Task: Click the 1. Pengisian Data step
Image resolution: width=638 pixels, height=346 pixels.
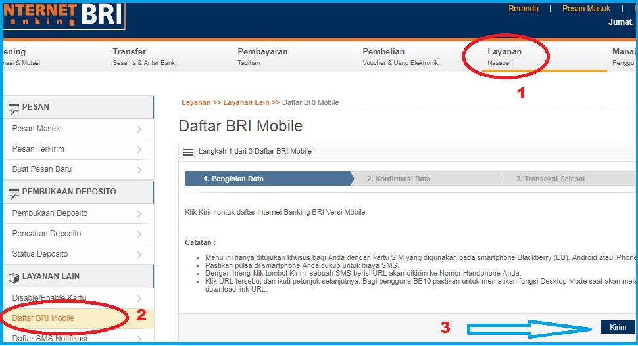Action: (x=270, y=179)
